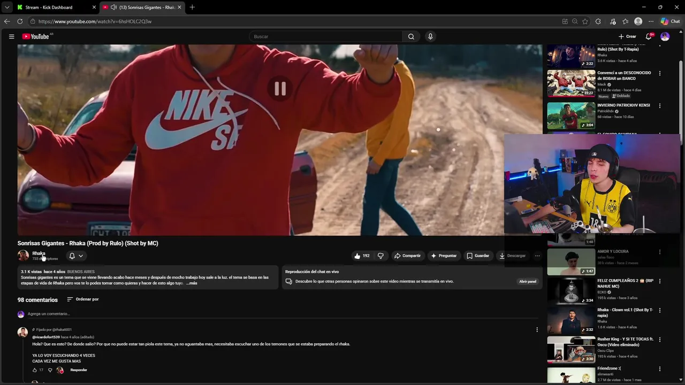Close the Kick Dashboard tab
The image size is (685, 385).
(94, 7)
